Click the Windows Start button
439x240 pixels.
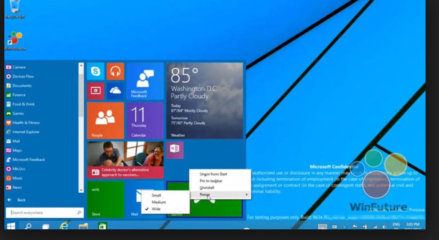point(11,226)
